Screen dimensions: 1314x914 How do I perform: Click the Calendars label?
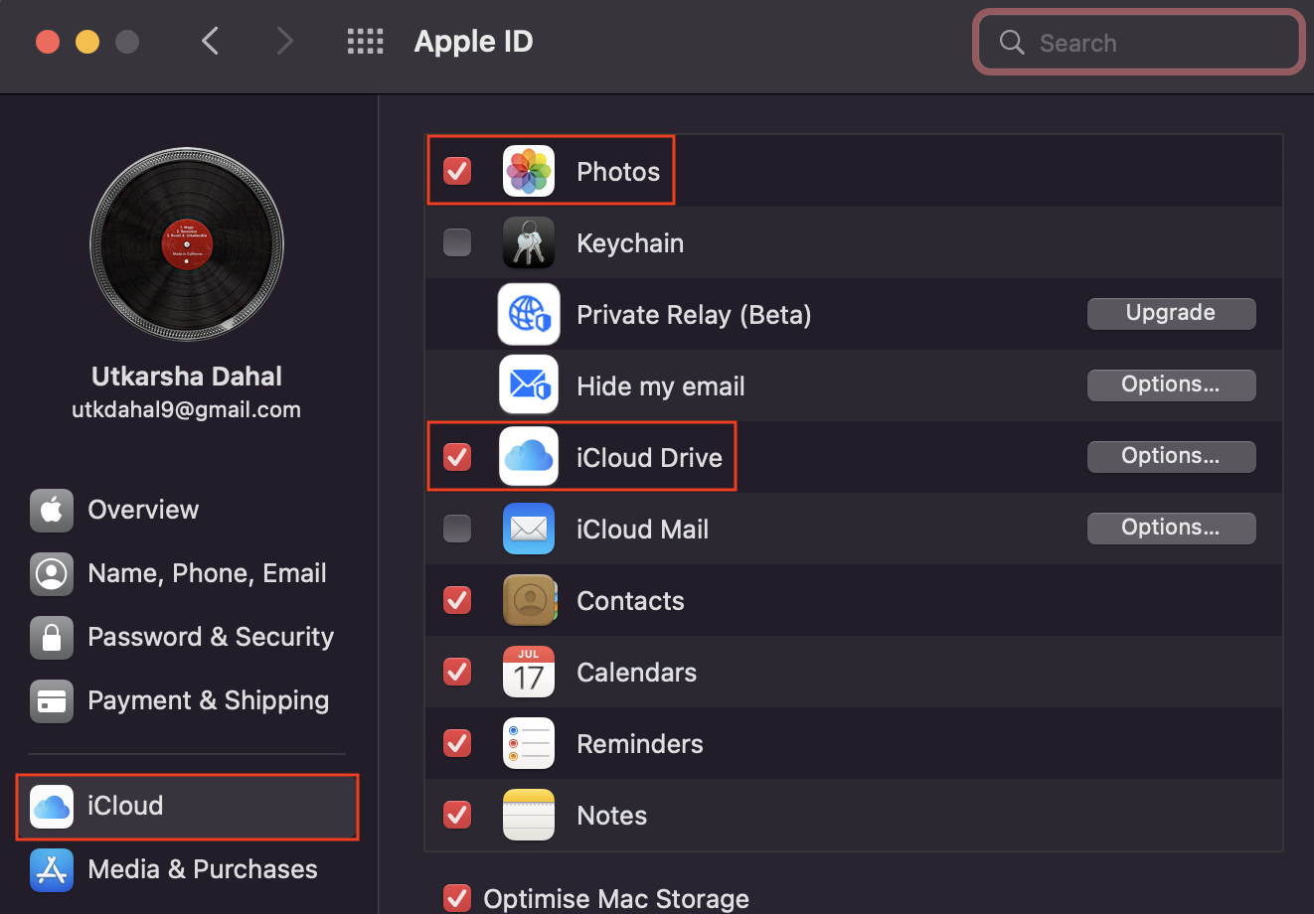tap(637, 673)
